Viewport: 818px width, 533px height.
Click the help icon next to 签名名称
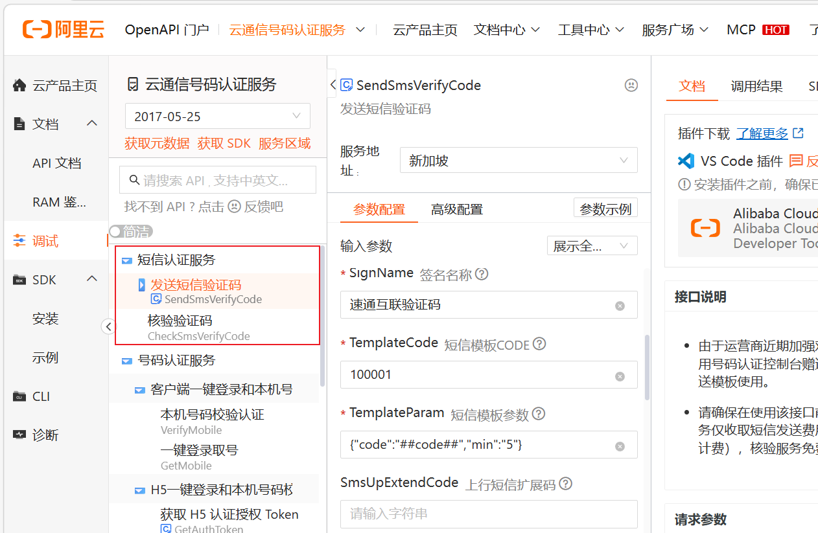pos(482,274)
